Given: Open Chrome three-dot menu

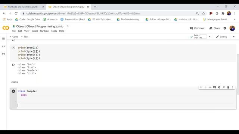Looking at the screenshot, I should tap(235, 13).
